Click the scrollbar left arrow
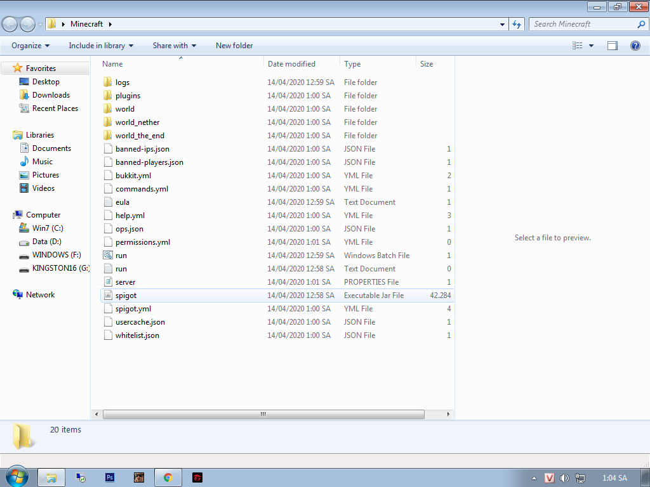 [x=96, y=414]
